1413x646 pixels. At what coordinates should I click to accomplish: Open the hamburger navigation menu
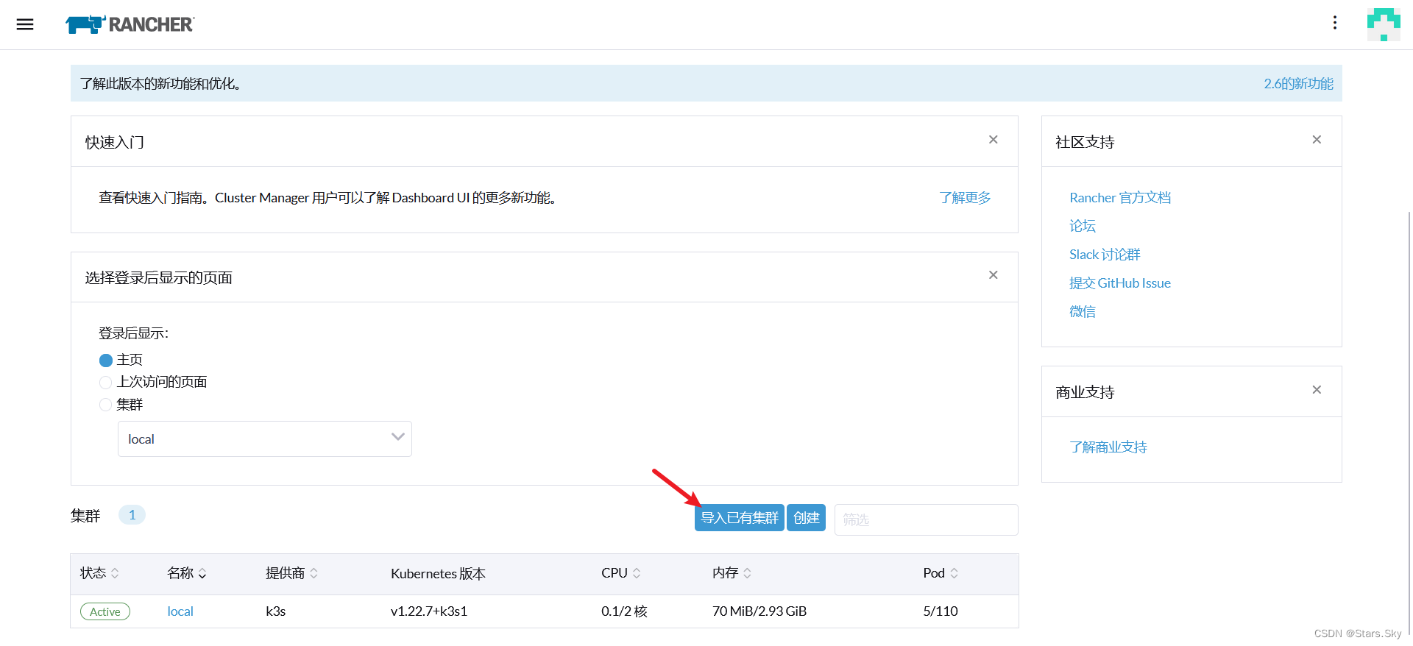(x=25, y=24)
